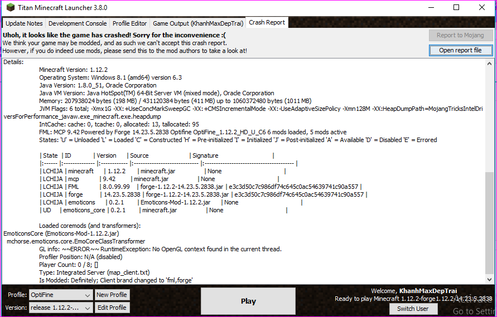The width and height of the screenshot is (497, 317).
Task: Click the mod table header row with State and ID
Action: (157, 155)
